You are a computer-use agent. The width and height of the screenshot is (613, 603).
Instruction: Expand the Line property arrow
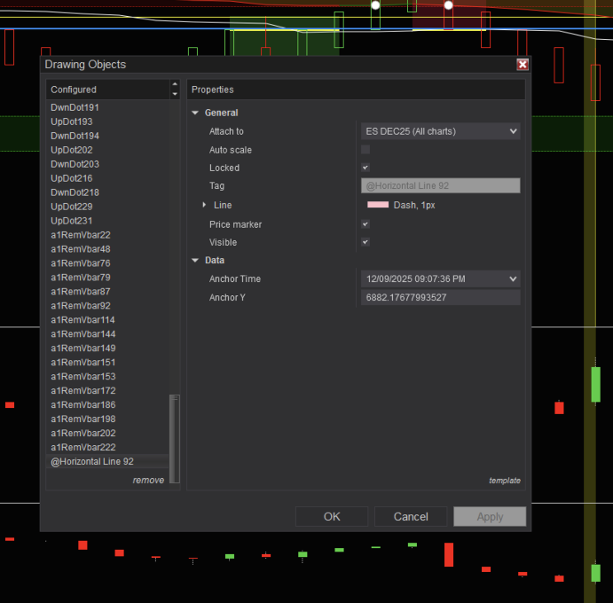click(x=204, y=205)
